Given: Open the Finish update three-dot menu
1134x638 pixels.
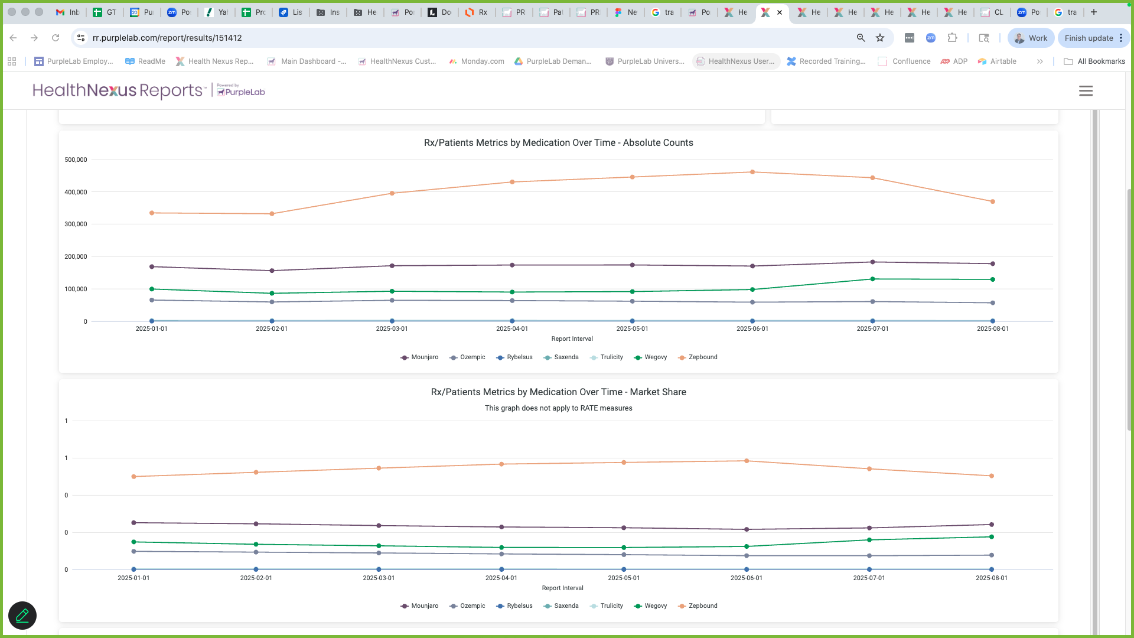Looking at the screenshot, I should [1121, 38].
